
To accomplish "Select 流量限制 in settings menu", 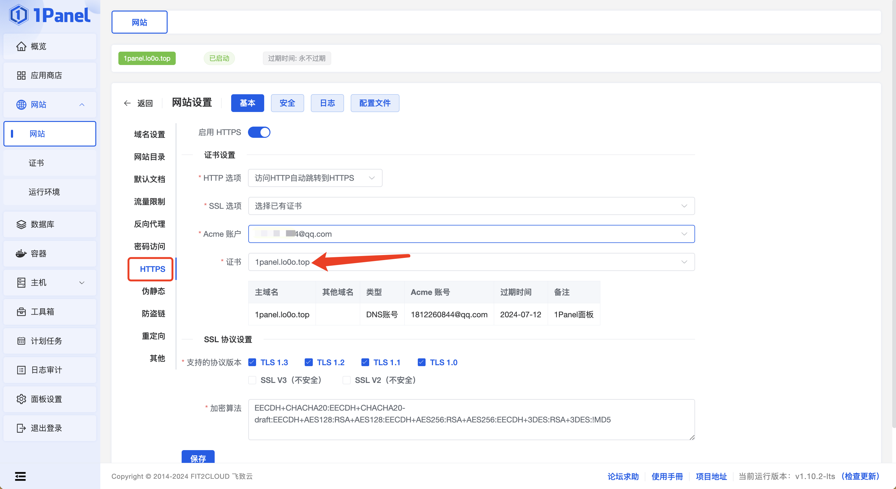I will tap(150, 202).
